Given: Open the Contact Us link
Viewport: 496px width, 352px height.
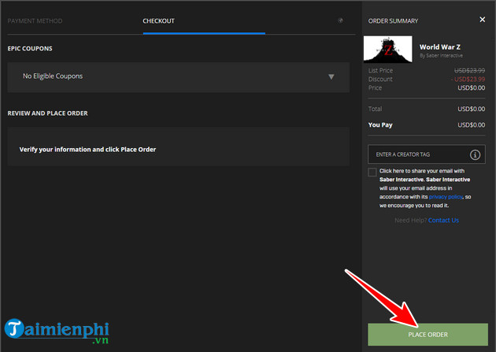Looking at the screenshot, I should coord(443,220).
